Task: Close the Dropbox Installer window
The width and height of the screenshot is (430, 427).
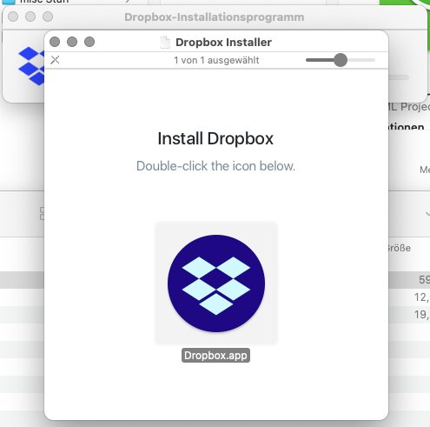Action: [55, 42]
